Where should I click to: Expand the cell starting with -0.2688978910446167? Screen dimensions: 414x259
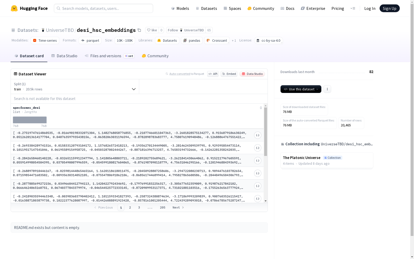[258, 173]
